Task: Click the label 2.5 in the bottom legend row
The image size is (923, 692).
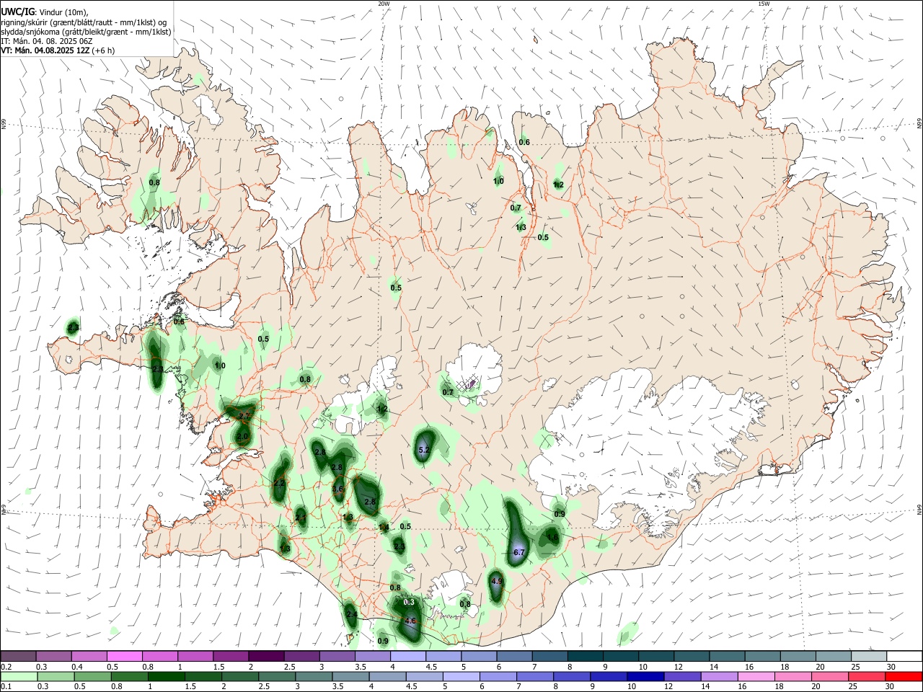Action: [x=265, y=687]
